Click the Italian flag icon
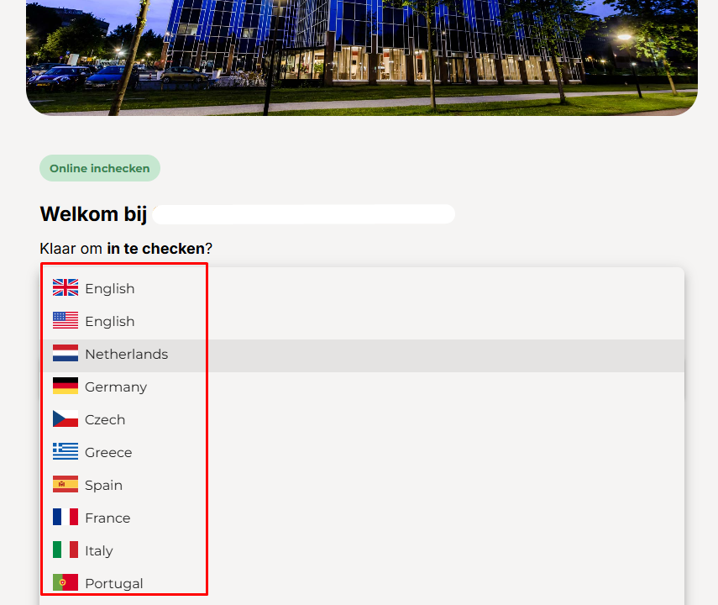This screenshot has width=718, height=605. tap(66, 550)
